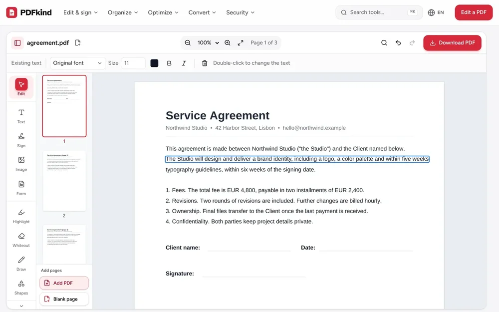Select the Shapes tool

(21, 288)
